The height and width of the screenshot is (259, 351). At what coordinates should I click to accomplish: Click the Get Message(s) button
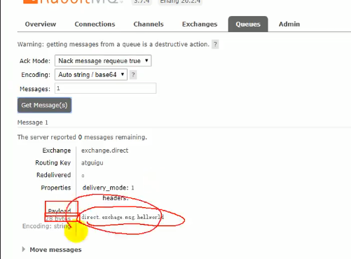pyautogui.click(x=44, y=105)
